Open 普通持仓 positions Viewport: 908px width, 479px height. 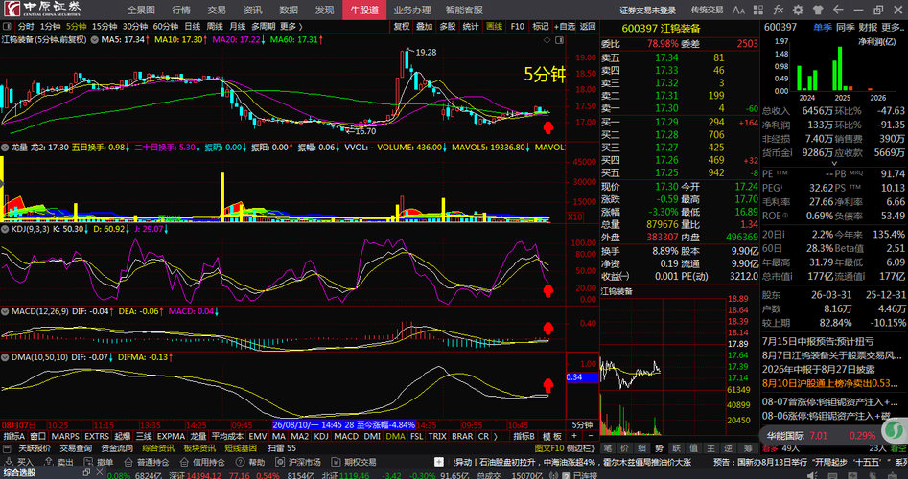(146, 462)
